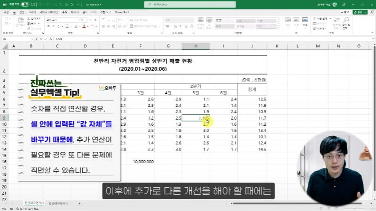Click the AutoSum sigma in quick access toolbar
376x211 pixels.
(72, 4)
